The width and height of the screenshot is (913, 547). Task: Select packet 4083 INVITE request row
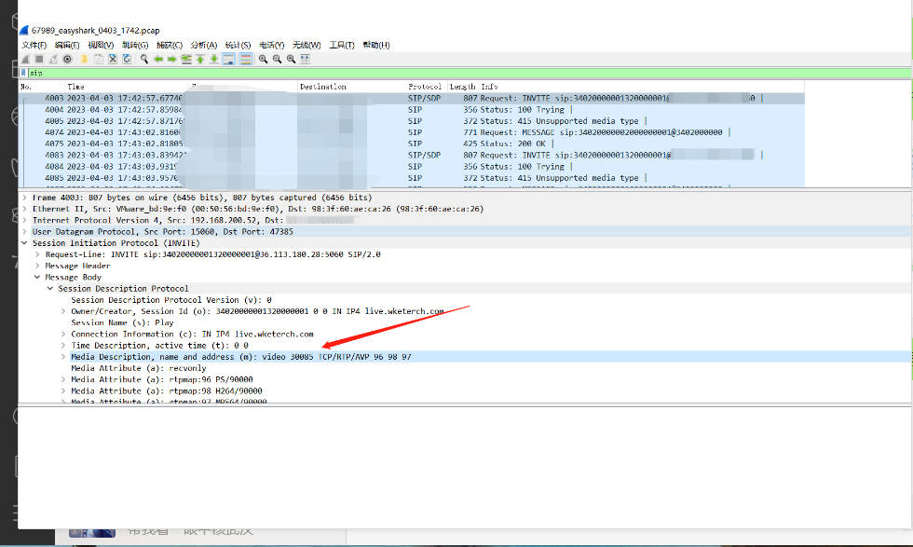tap(412, 155)
